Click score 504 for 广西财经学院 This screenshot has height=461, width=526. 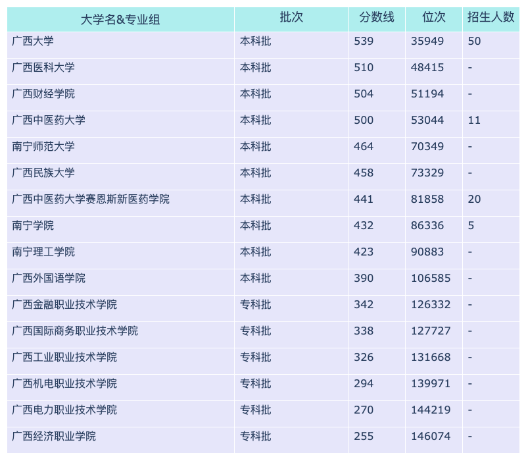click(364, 94)
